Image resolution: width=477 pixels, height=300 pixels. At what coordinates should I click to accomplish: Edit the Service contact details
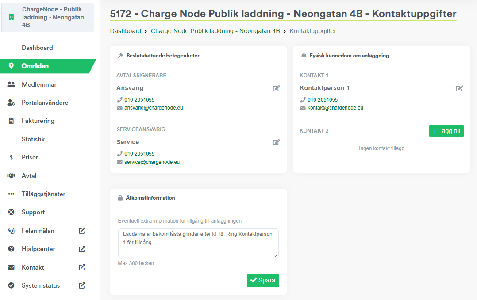(x=276, y=142)
